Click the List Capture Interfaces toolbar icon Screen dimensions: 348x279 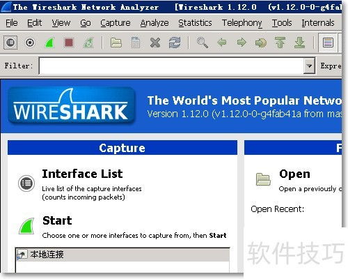(x=10, y=43)
